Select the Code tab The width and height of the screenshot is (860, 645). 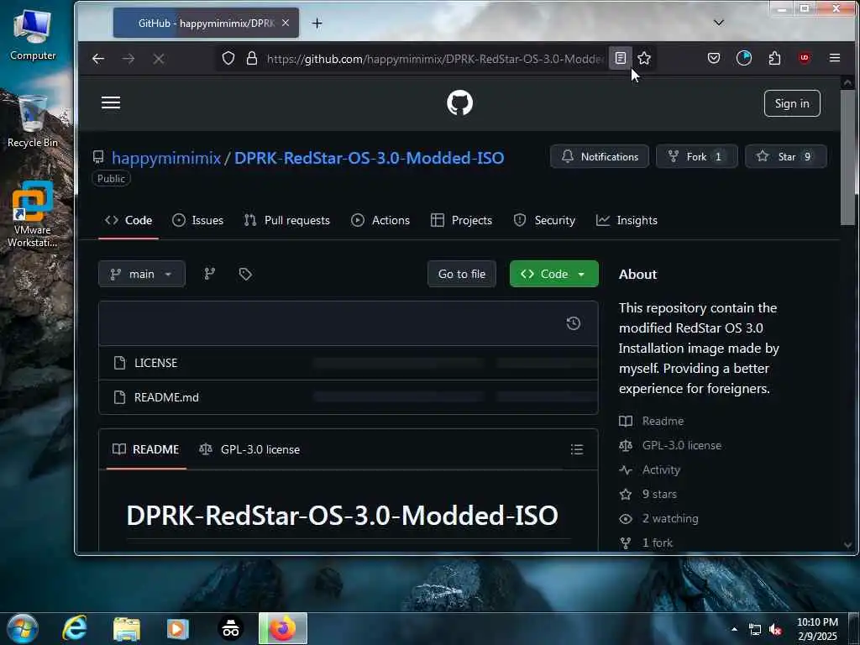pyautogui.click(x=128, y=221)
